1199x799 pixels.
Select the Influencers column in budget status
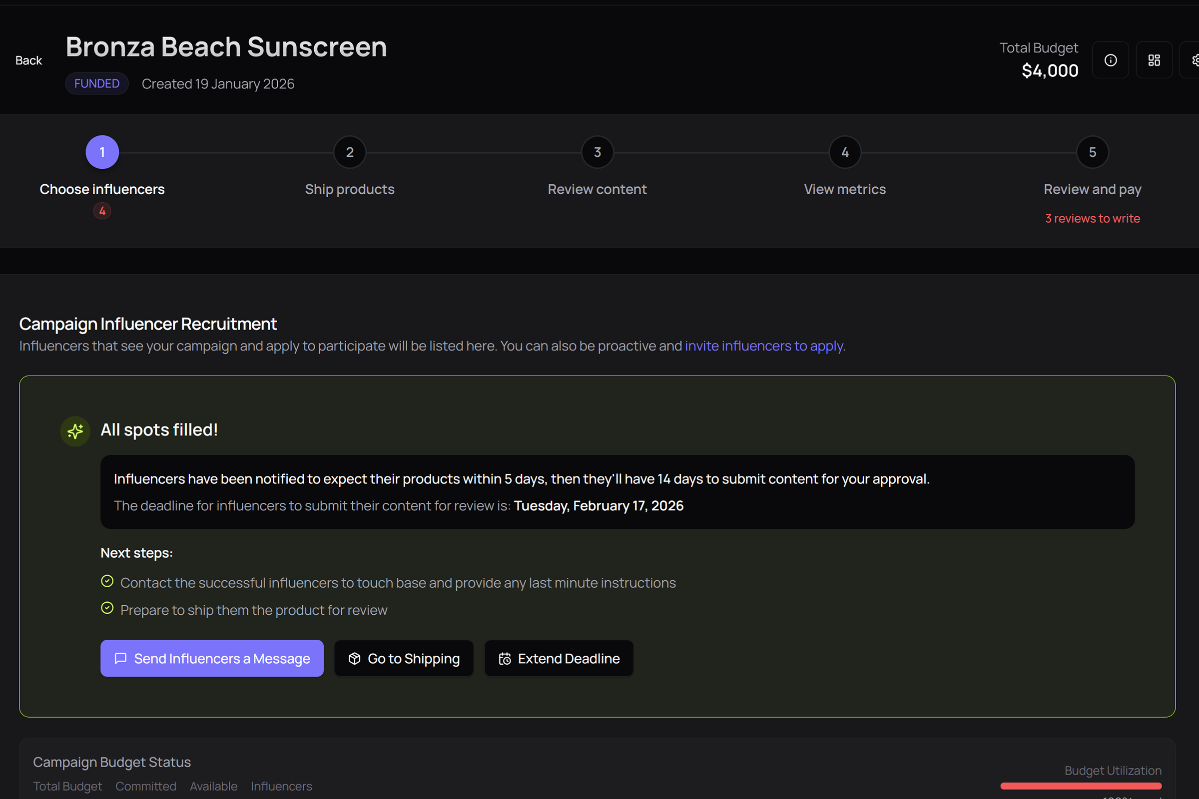pos(281,786)
